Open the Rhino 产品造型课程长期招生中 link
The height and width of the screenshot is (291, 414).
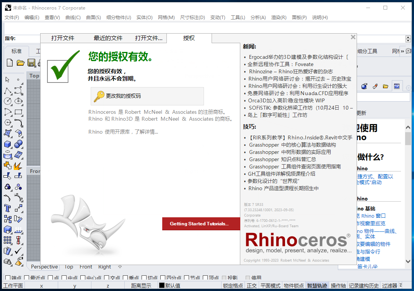(x=283, y=188)
